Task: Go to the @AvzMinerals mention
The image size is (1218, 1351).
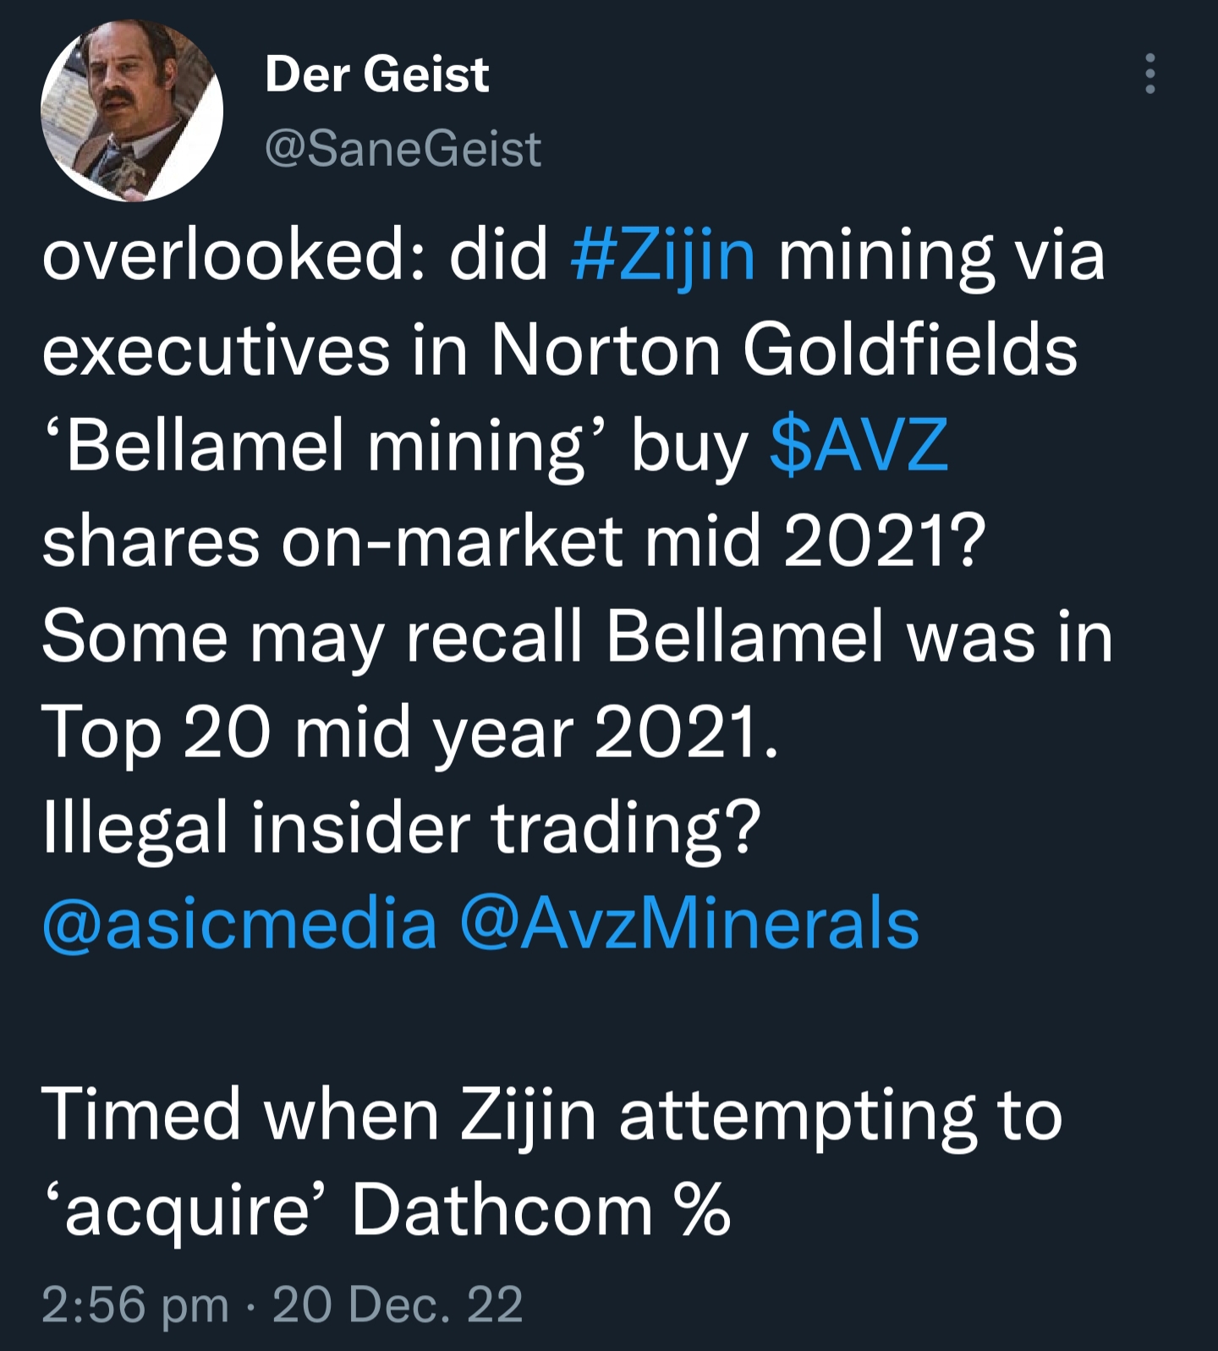Action: (689, 923)
